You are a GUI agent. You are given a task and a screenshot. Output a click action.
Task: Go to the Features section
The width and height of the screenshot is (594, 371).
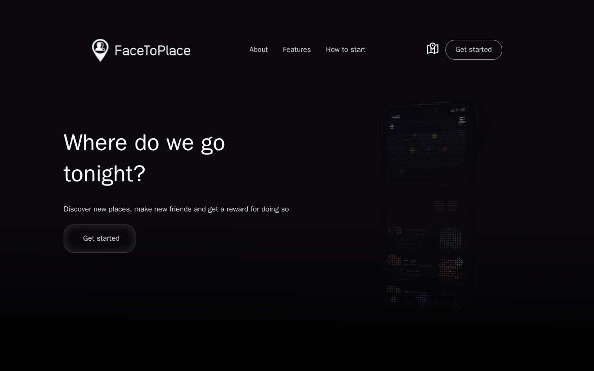point(297,50)
